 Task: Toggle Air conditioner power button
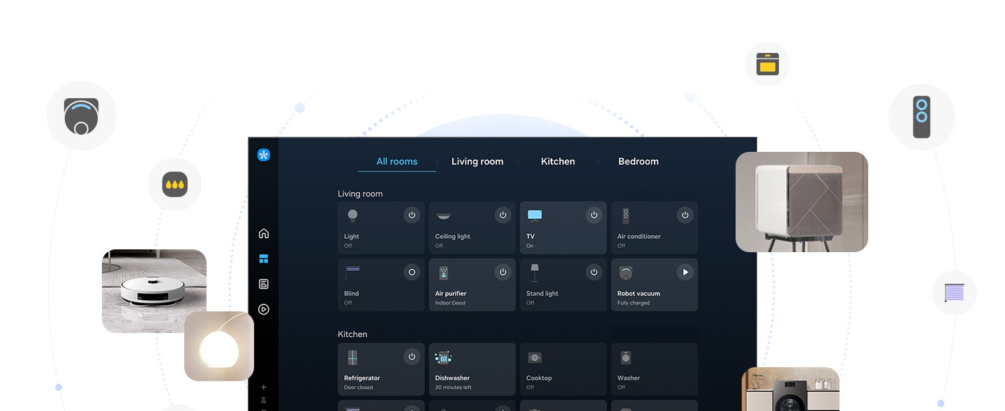[x=685, y=215]
